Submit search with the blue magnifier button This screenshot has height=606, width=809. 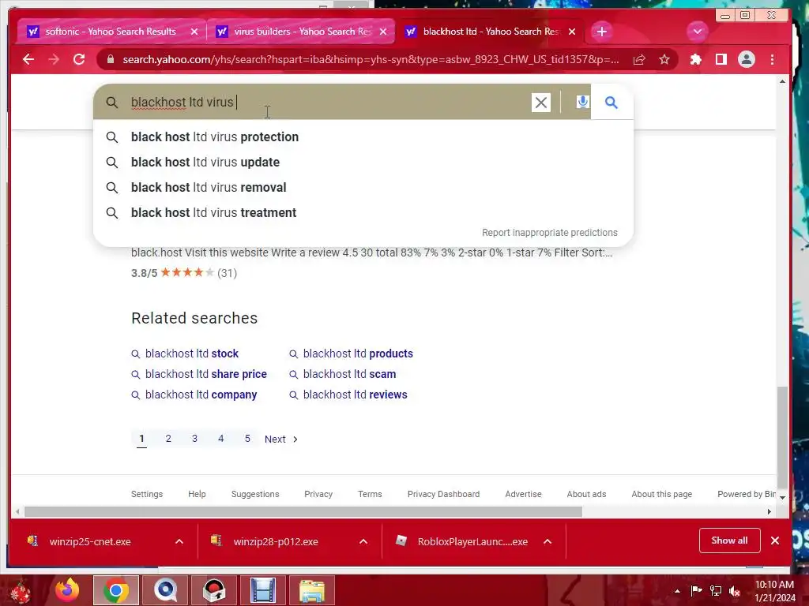click(x=611, y=102)
